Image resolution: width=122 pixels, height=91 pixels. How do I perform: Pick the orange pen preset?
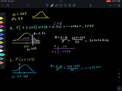click(x=3, y=22)
